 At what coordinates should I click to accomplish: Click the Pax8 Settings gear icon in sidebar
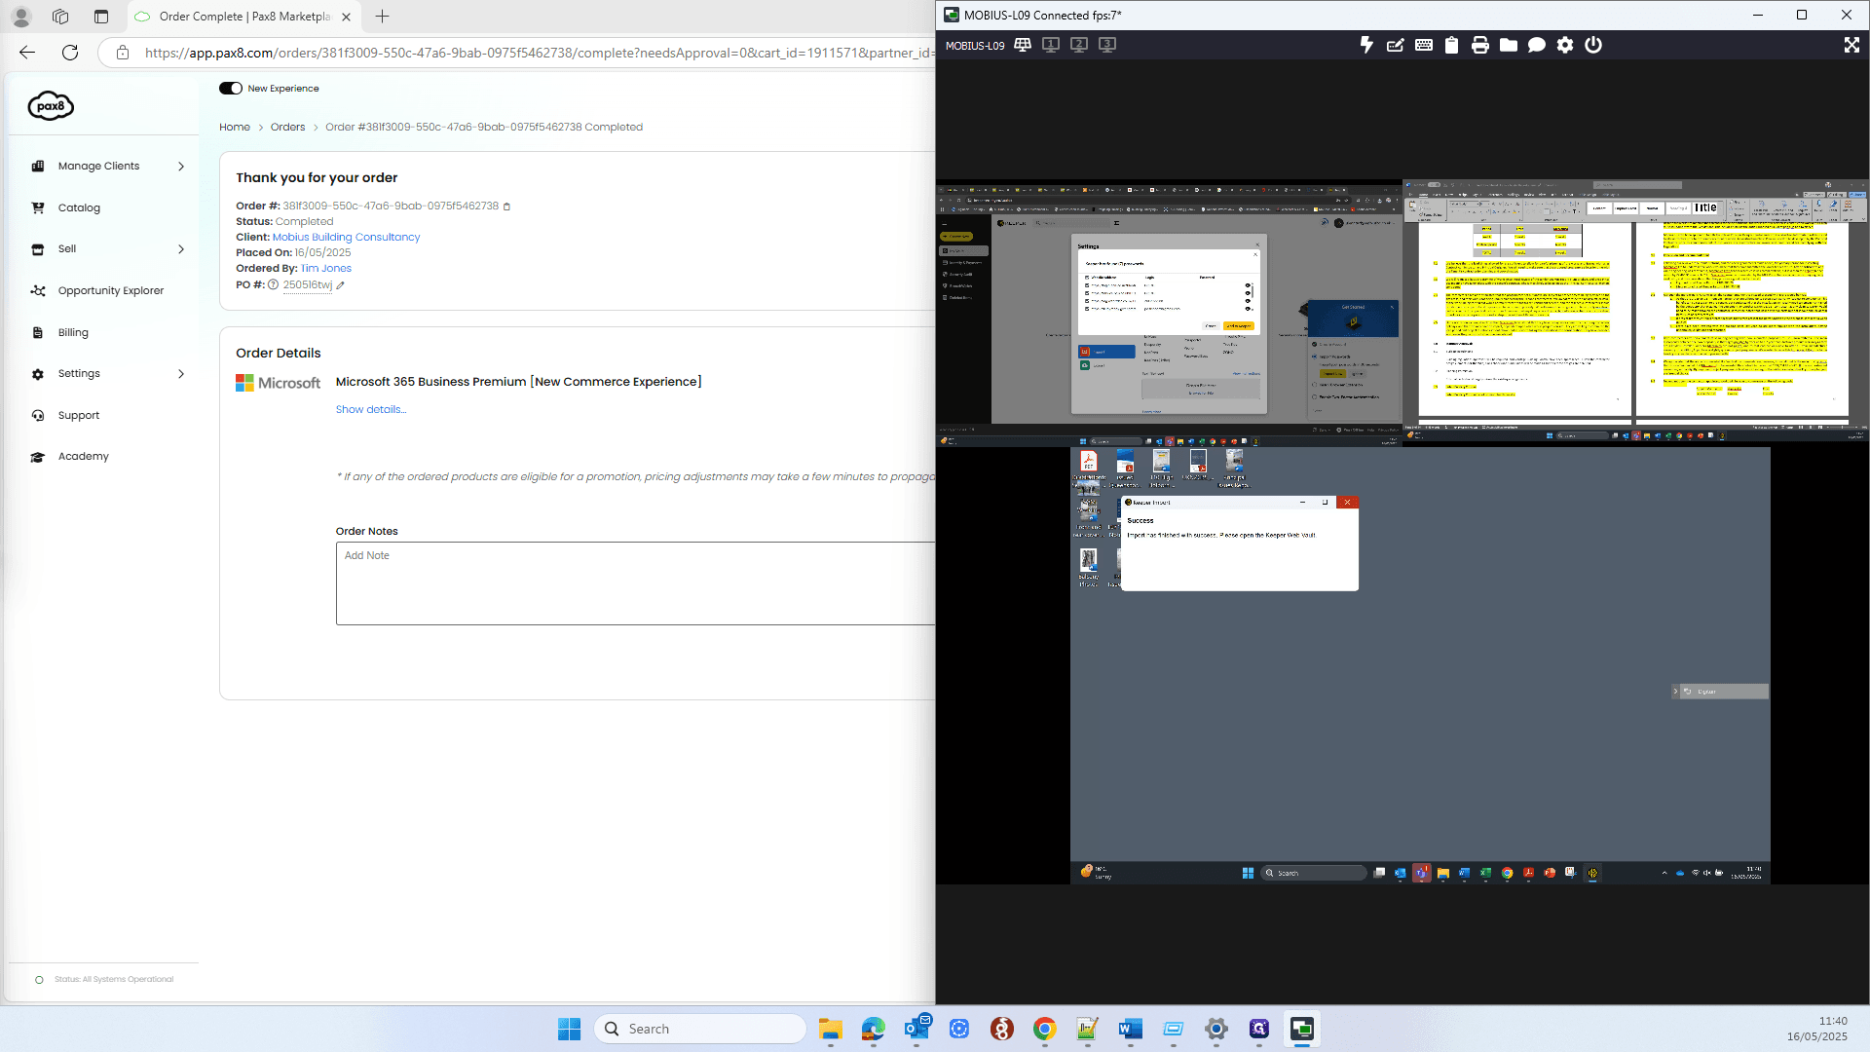38,374
